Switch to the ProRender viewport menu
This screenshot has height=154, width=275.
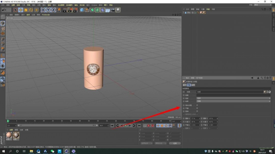tap(46, 14)
